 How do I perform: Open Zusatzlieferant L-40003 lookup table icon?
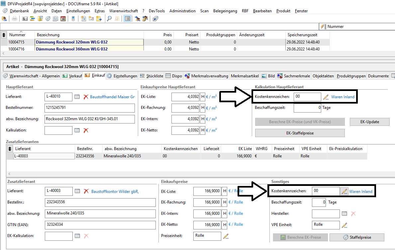(x=77, y=191)
